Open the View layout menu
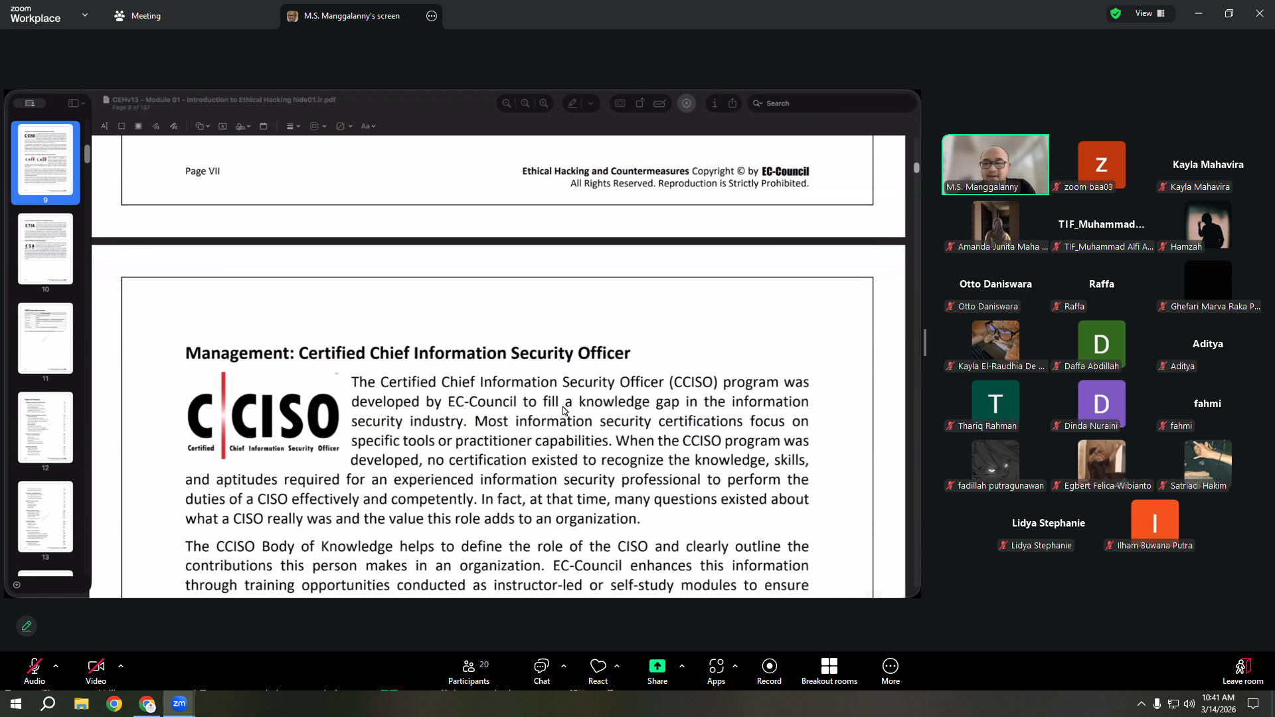The width and height of the screenshot is (1275, 717). 1150,13
